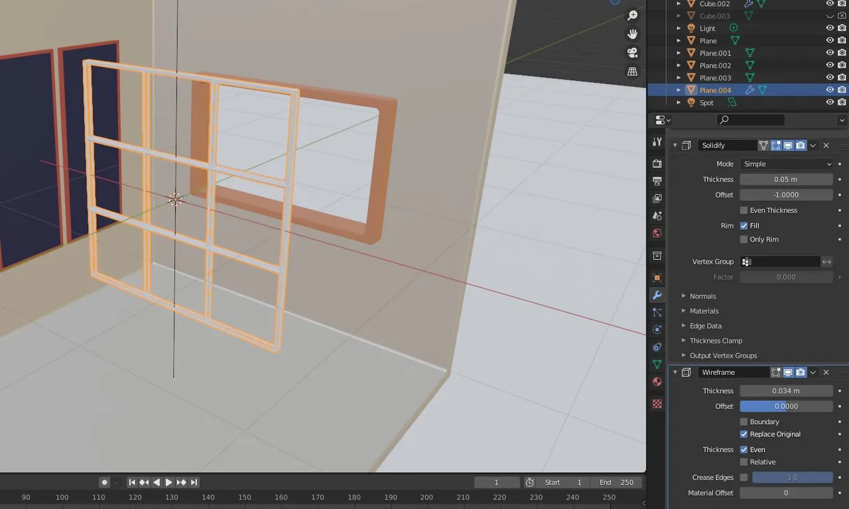Screen dimensions: 849x509
Task: Hide Plane.003 with its eye icon
Action: tap(830, 78)
